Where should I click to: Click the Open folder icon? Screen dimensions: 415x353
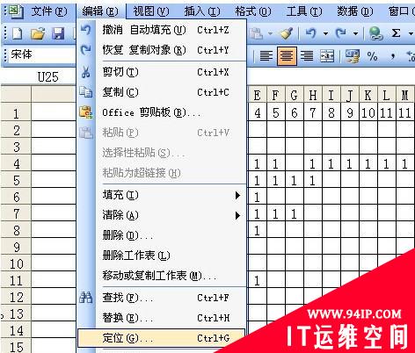(x=38, y=33)
